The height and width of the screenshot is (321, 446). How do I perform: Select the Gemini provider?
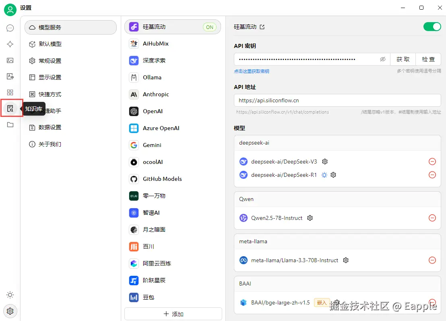173,145
